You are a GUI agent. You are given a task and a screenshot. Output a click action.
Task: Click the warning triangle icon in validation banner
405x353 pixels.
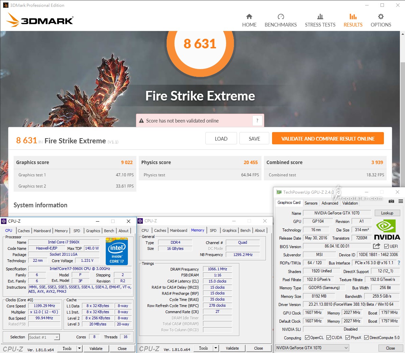tap(141, 121)
